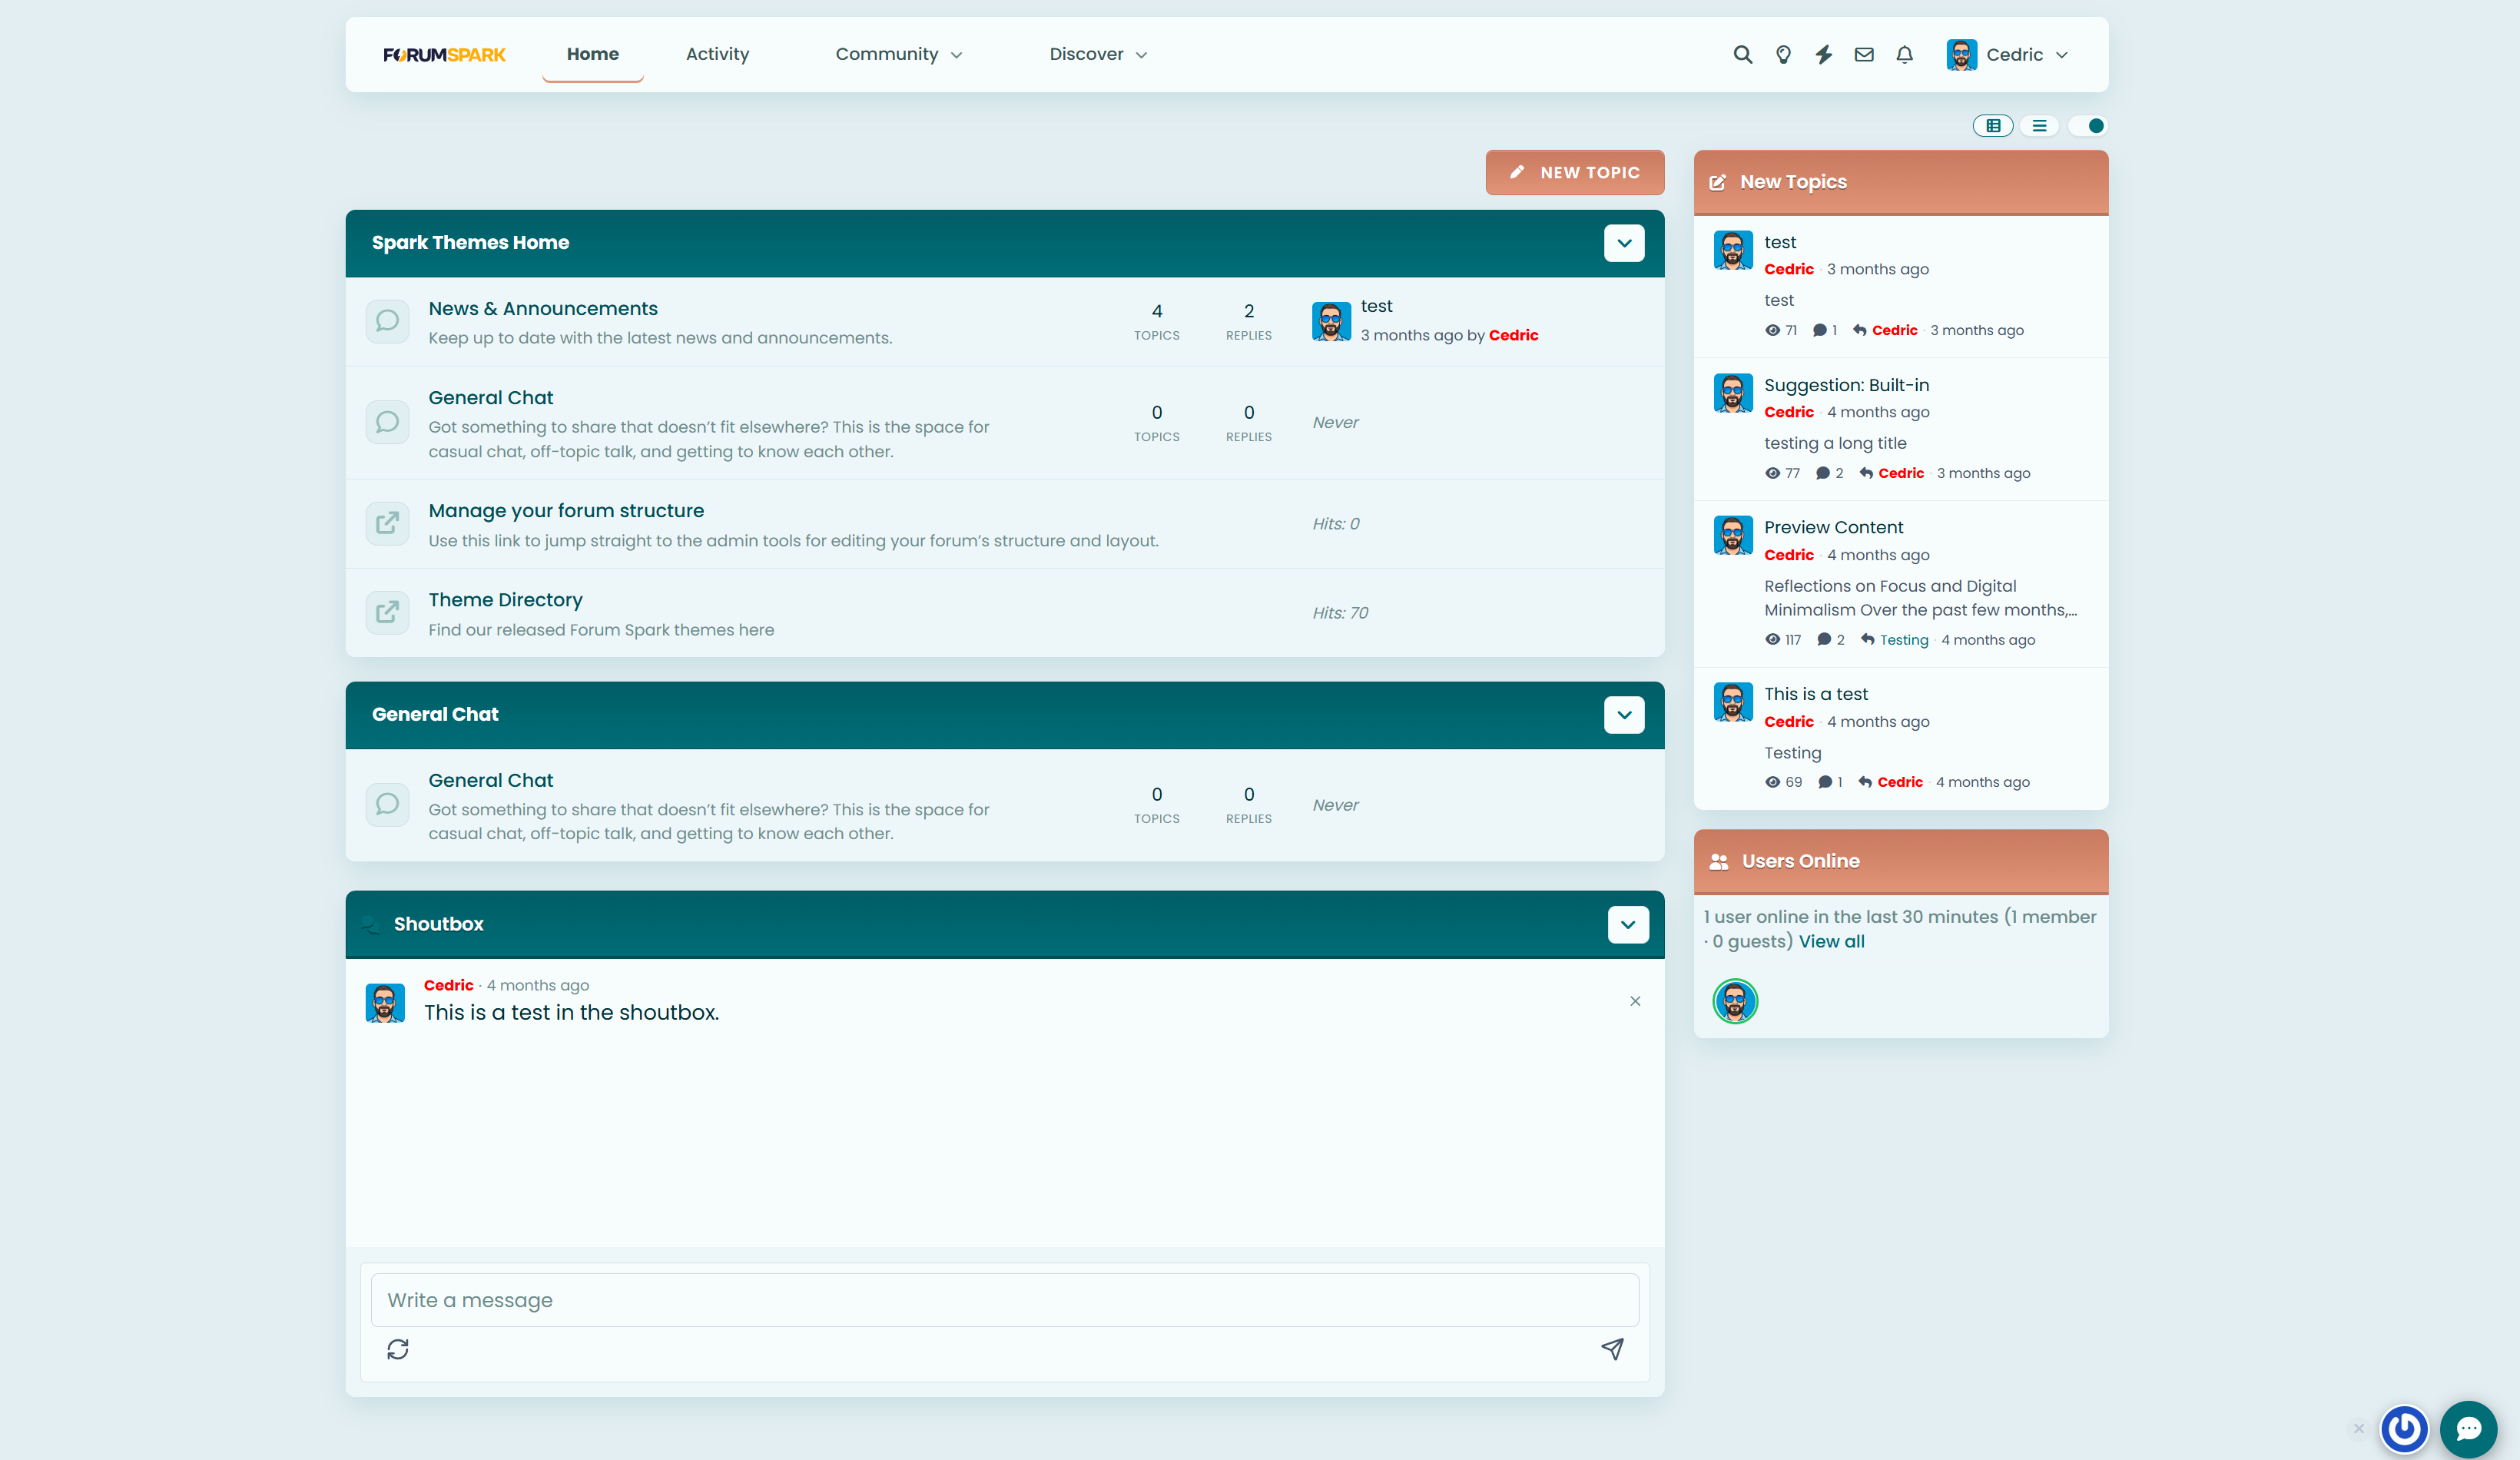Open News & Announcements forum
This screenshot has height=1460, width=2520.
tap(543, 309)
